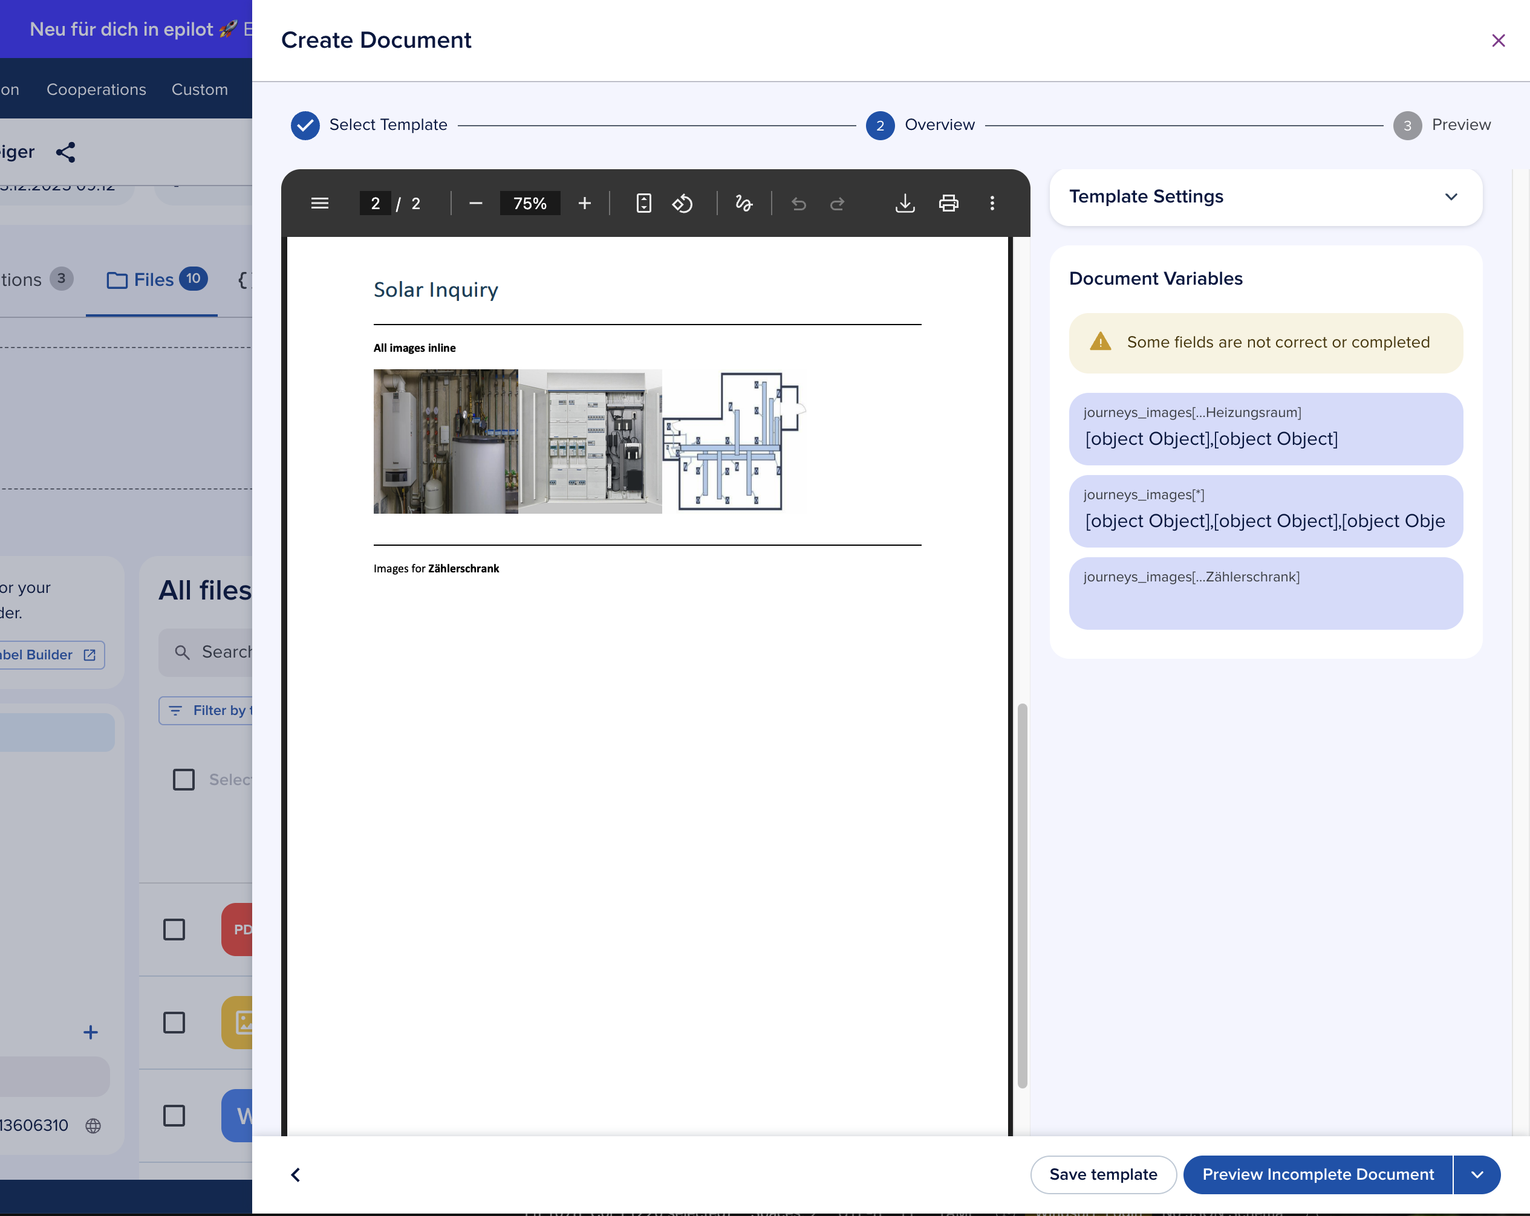Open PDF viewer more actions menu
The image size is (1530, 1216).
[991, 204]
